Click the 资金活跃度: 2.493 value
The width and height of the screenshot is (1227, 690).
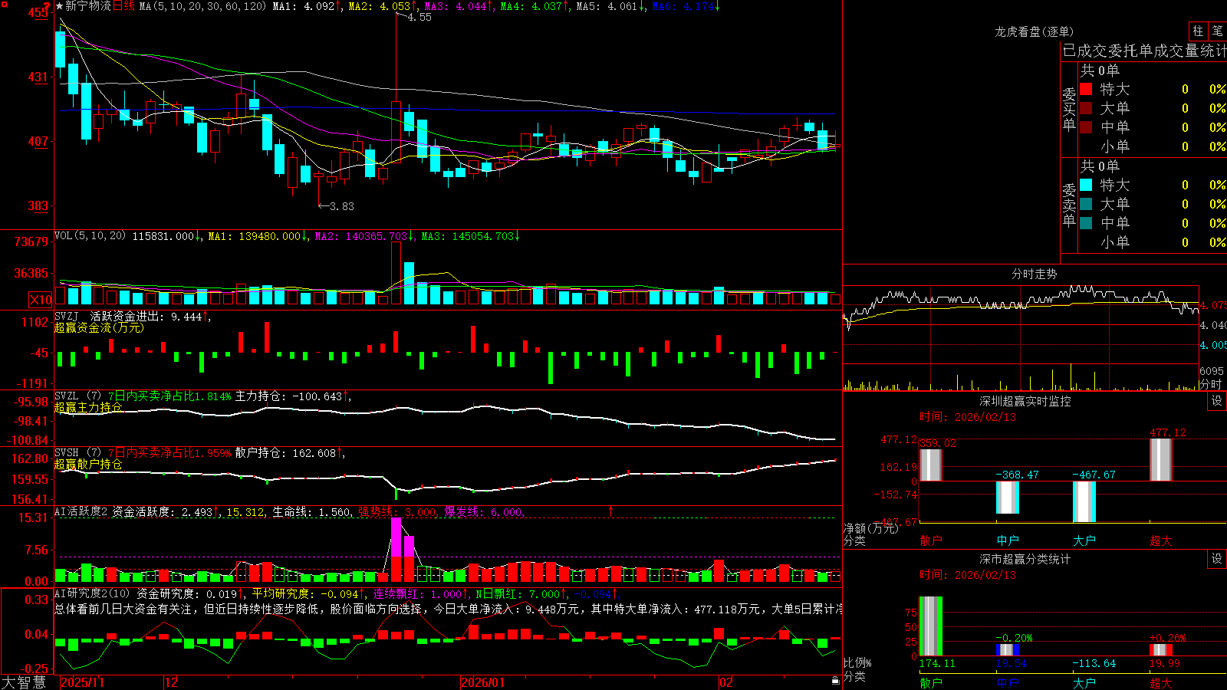click(x=162, y=512)
